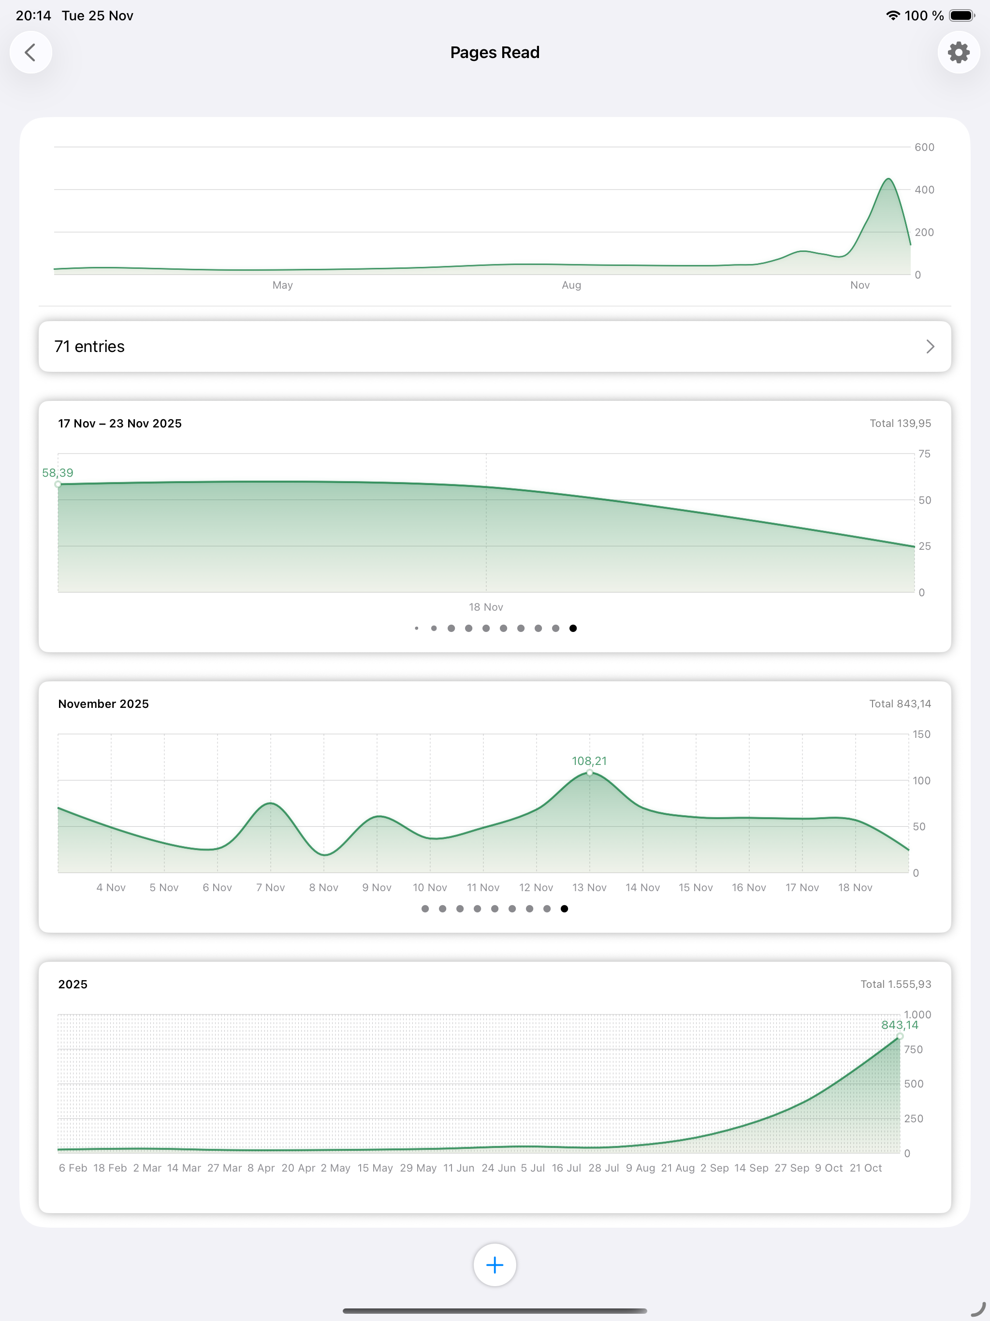Open the 71 entries list

(495, 346)
